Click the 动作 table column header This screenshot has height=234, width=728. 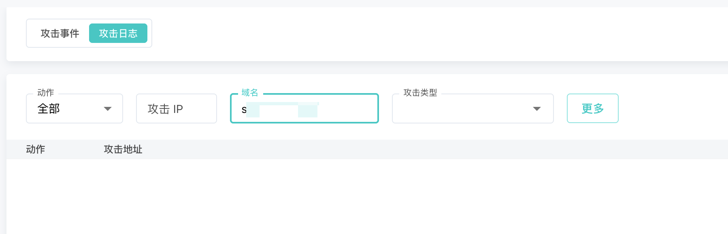coord(36,149)
